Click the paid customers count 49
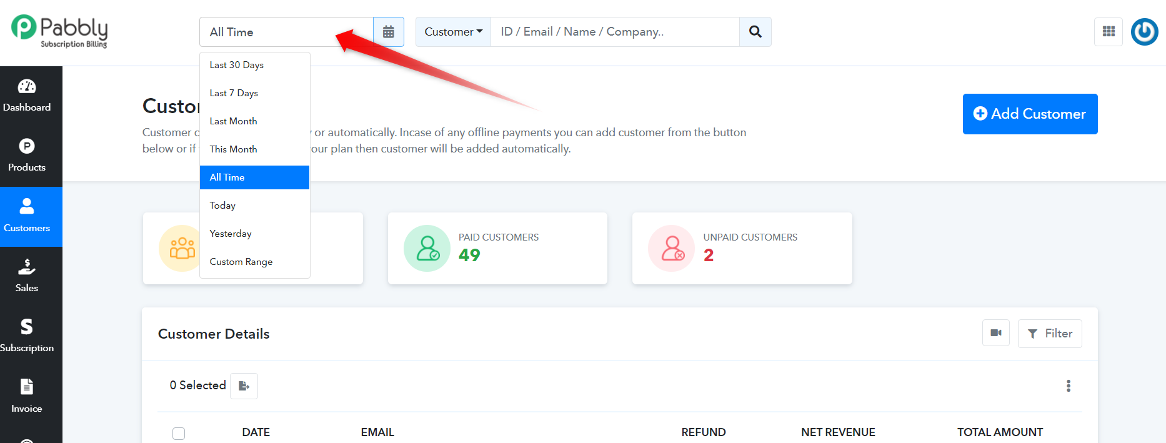1166x443 pixels. pos(469,255)
